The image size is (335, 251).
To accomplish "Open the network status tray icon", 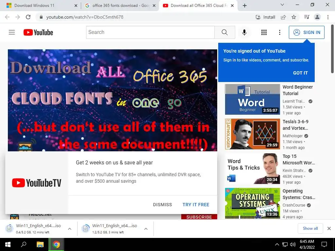I will (x=285, y=244).
